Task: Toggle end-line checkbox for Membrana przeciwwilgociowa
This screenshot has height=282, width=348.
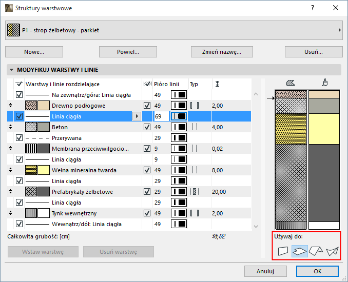Action: (x=147, y=149)
